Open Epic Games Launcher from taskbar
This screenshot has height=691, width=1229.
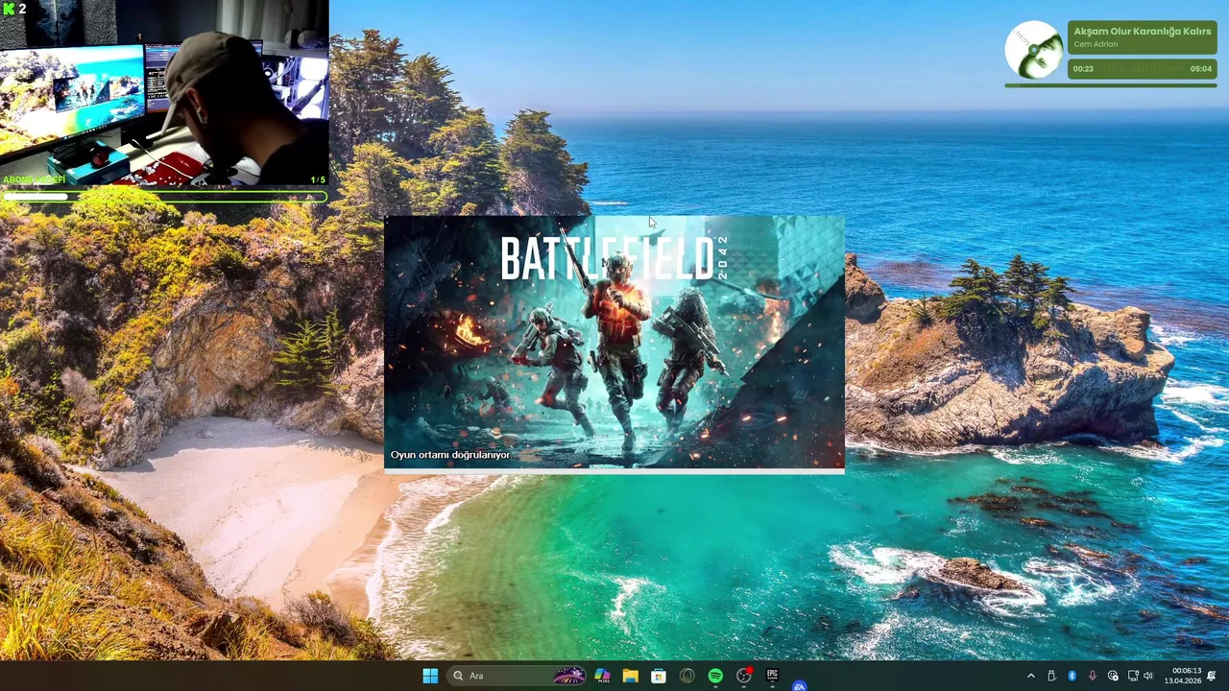(772, 676)
